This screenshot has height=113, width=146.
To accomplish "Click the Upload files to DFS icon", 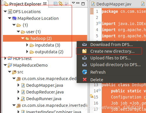I will (85, 58).
